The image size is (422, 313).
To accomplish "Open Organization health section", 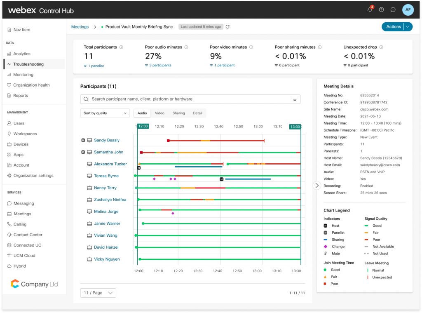I will tap(28, 85).
